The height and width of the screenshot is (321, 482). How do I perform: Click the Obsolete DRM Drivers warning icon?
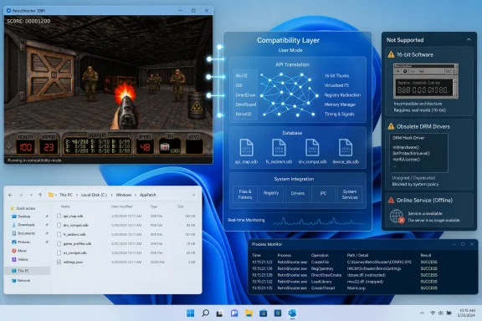click(x=391, y=126)
